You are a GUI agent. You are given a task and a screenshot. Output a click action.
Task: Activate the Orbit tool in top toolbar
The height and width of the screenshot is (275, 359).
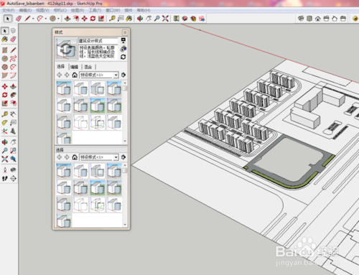[x=140, y=19]
